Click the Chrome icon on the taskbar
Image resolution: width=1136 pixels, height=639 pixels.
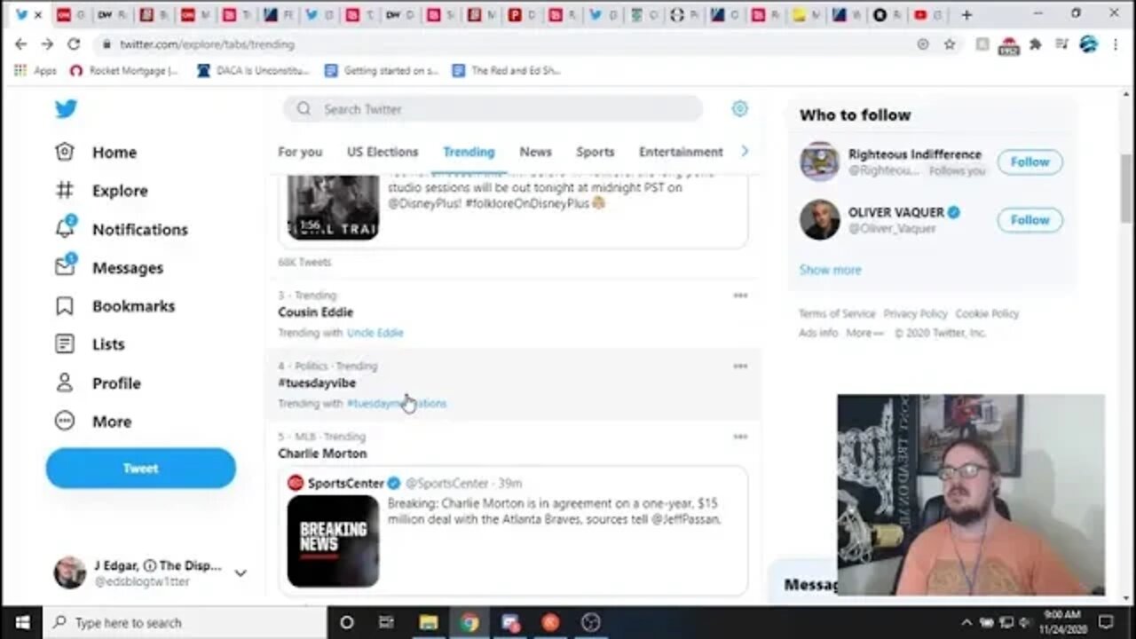coord(469,623)
